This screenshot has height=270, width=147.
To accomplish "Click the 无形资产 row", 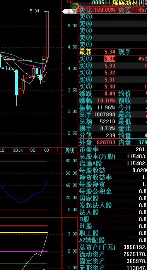I will (x=113, y=268).
